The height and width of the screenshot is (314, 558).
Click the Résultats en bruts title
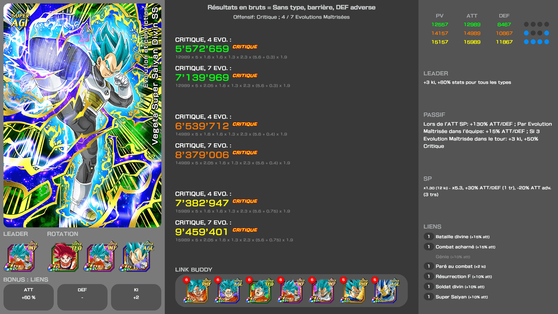click(x=291, y=7)
